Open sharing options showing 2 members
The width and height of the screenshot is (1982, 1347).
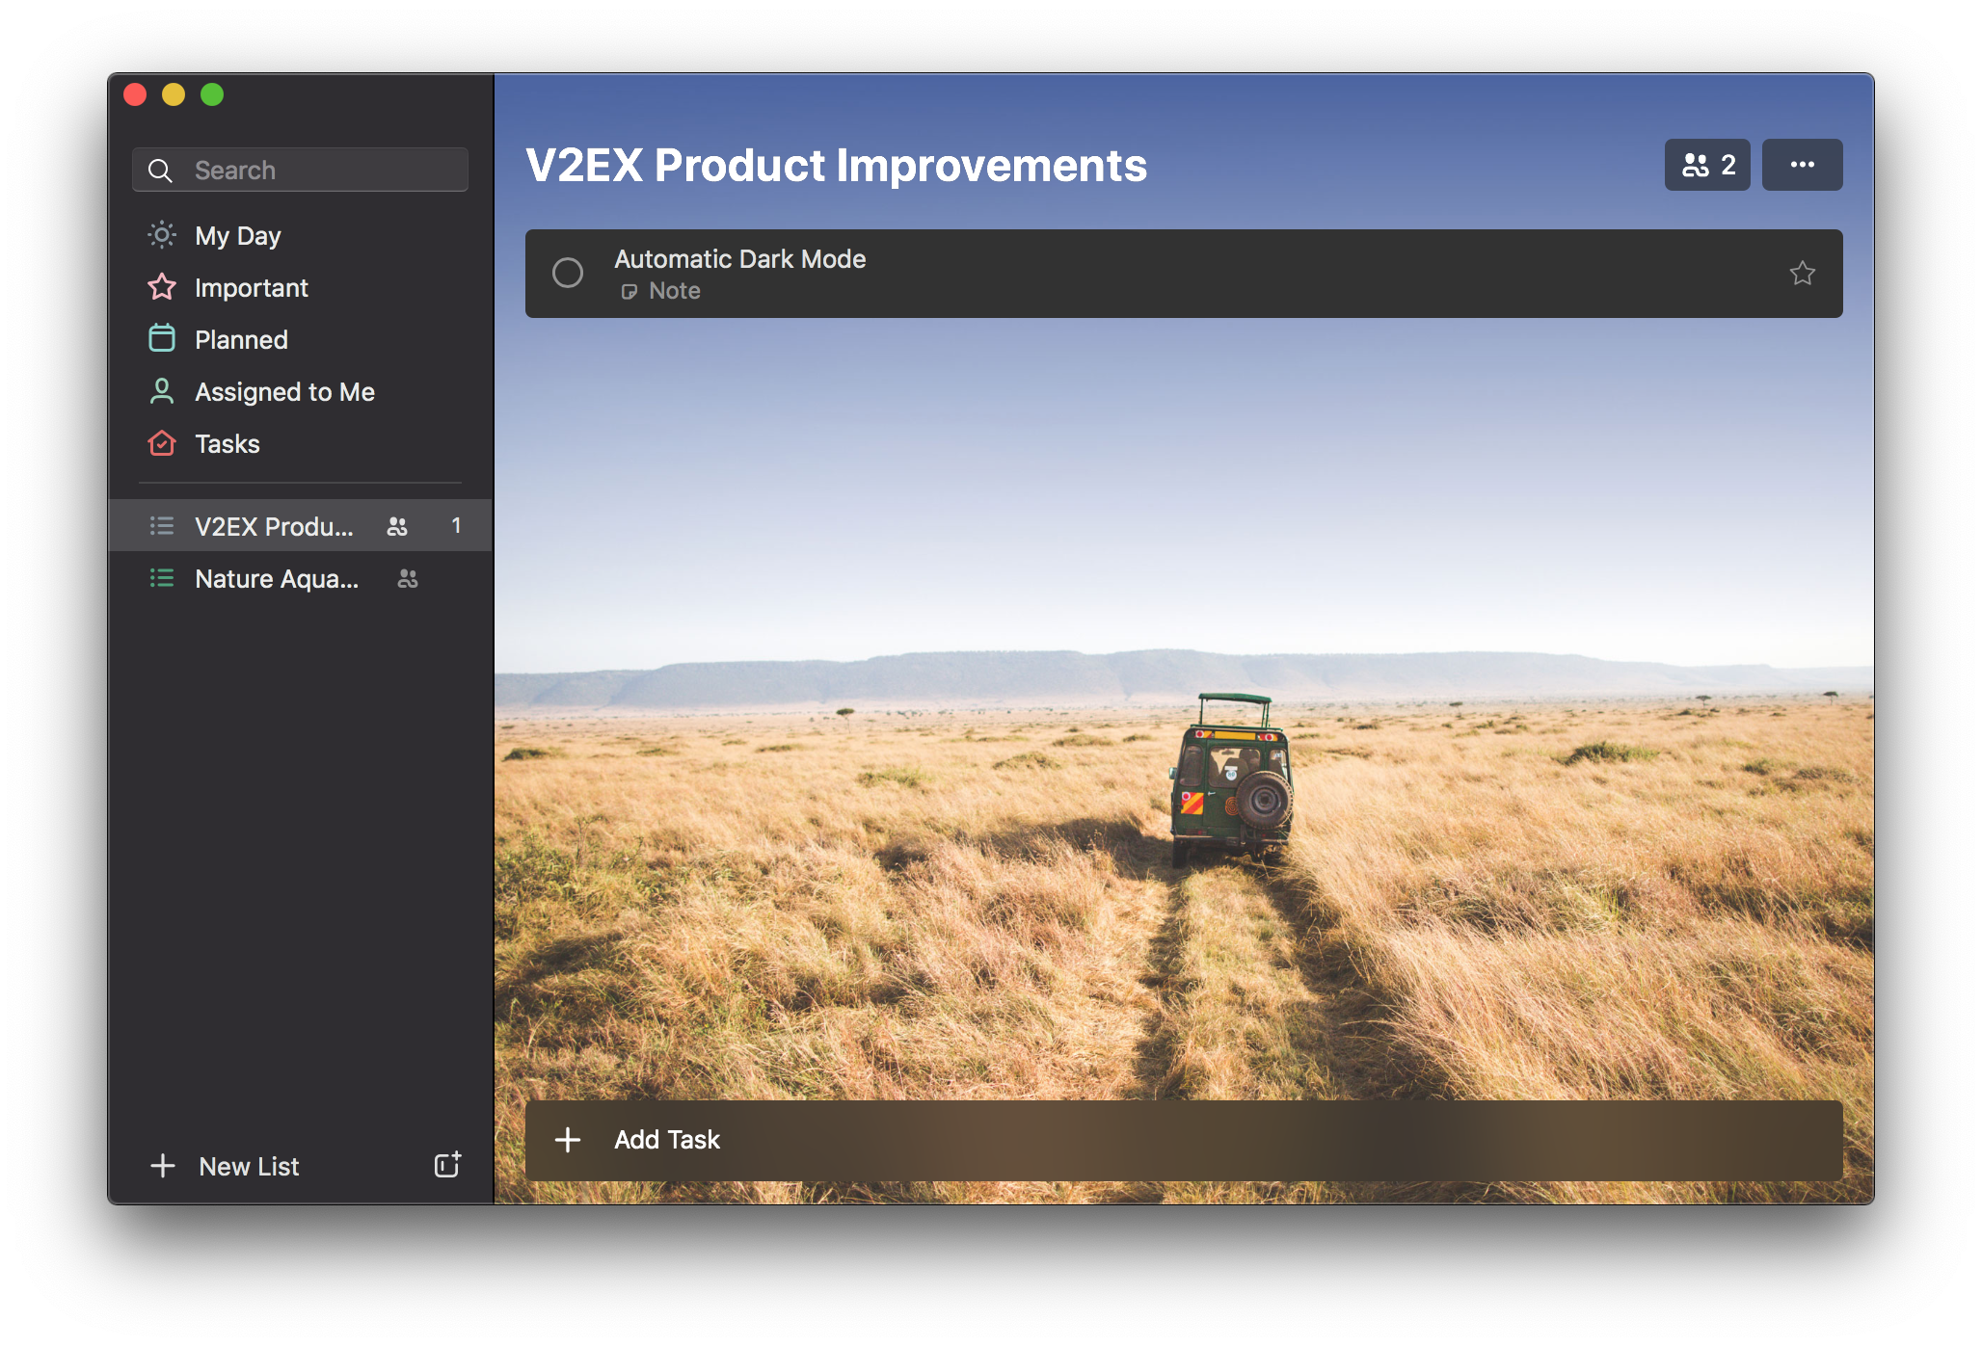tap(1707, 165)
